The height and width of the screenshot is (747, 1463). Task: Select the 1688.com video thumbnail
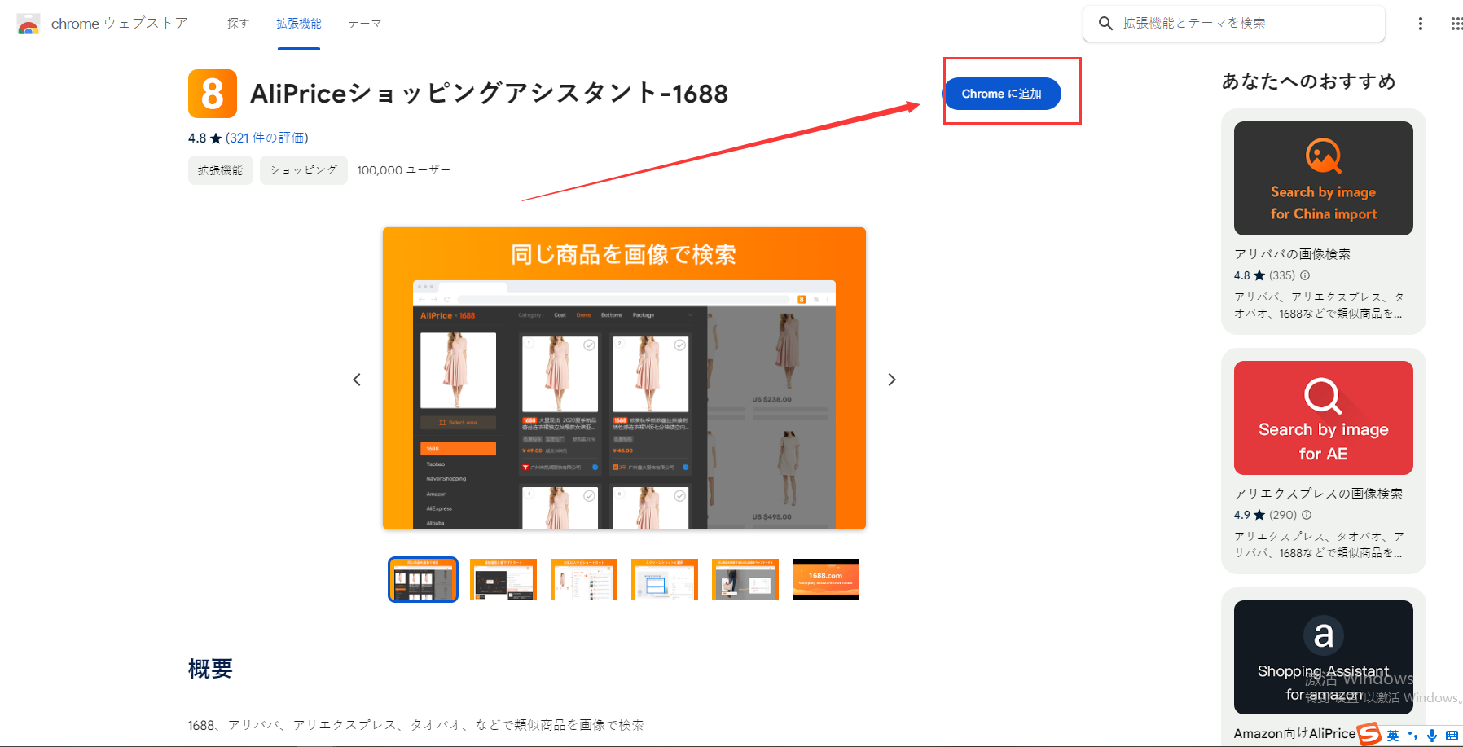[825, 580]
